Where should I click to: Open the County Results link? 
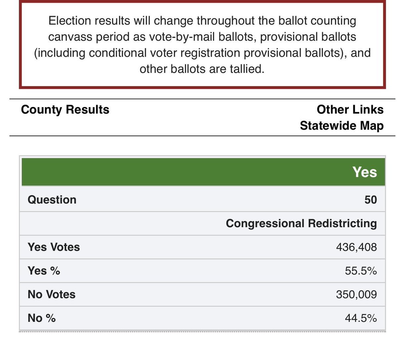click(x=65, y=110)
